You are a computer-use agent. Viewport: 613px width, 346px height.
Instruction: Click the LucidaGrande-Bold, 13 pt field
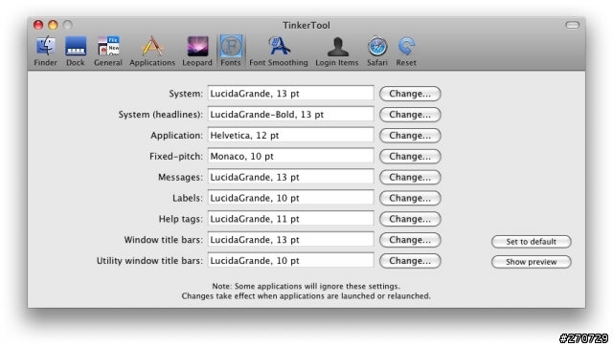tap(290, 115)
